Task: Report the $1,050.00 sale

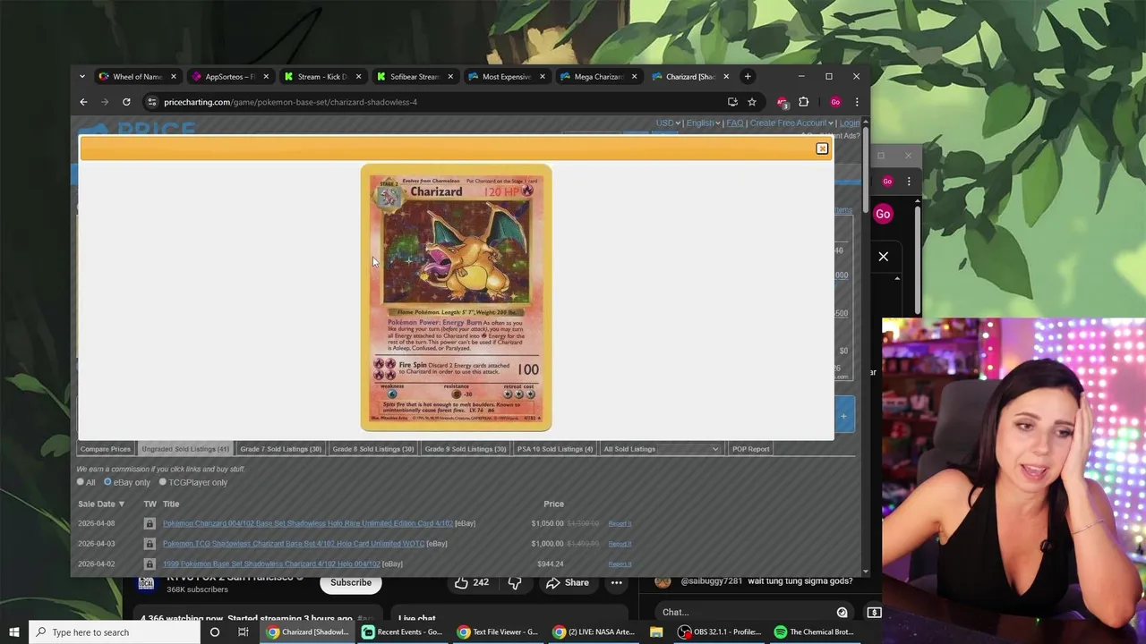Action: [620, 523]
